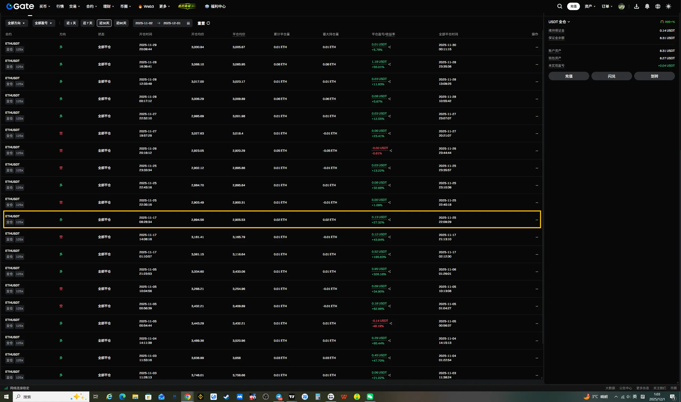The image size is (681, 402).
Task: Click the 划转 transfer button
Action: [x=654, y=76]
